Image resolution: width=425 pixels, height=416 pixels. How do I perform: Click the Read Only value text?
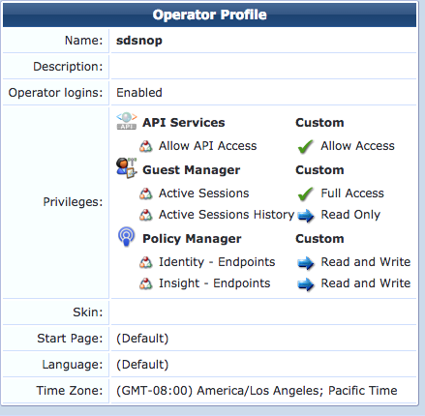point(350,215)
